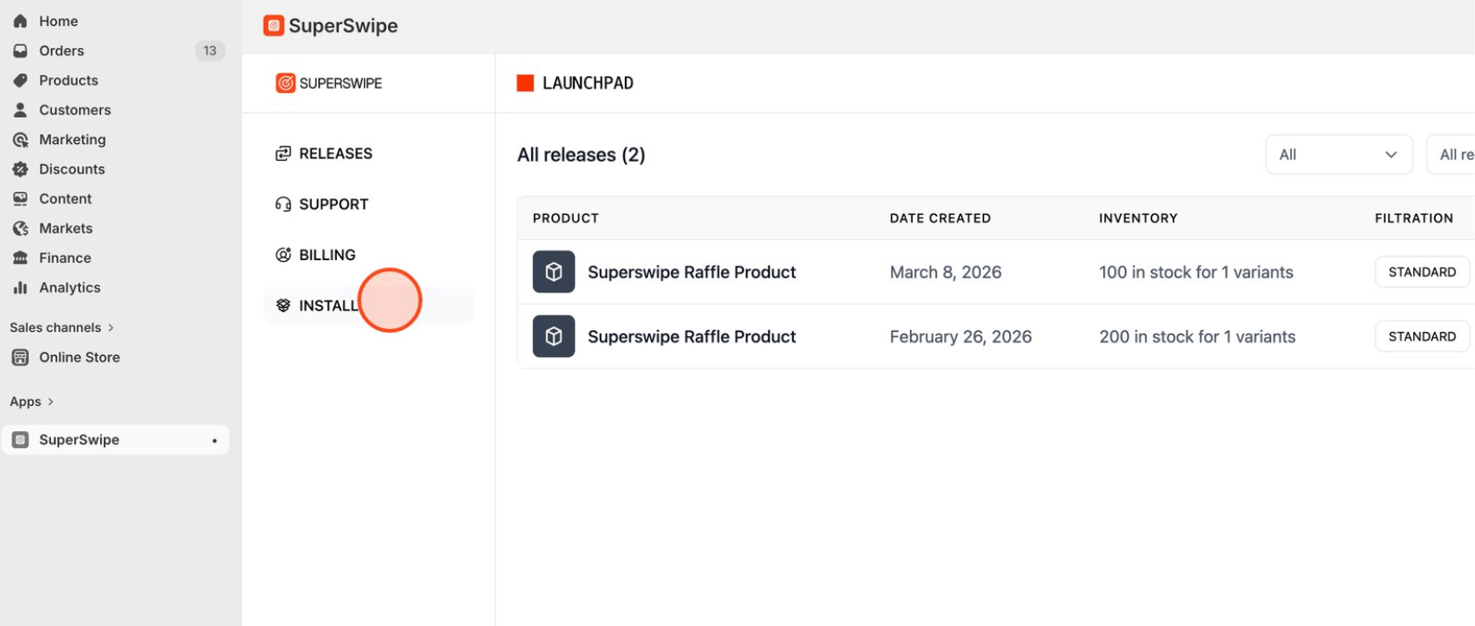Expand the Sales channels section
Image resolution: width=1475 pixels, height=626 pixels.
click(62, 327)
